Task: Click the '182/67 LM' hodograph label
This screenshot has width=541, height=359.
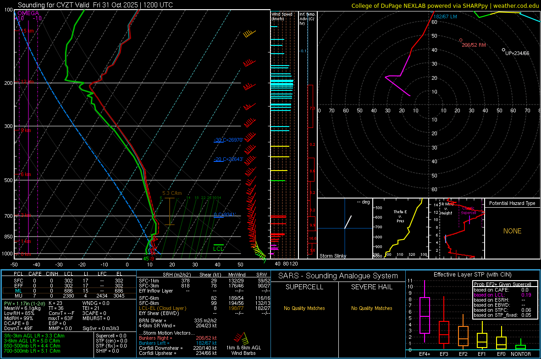Action: point(445,17)
